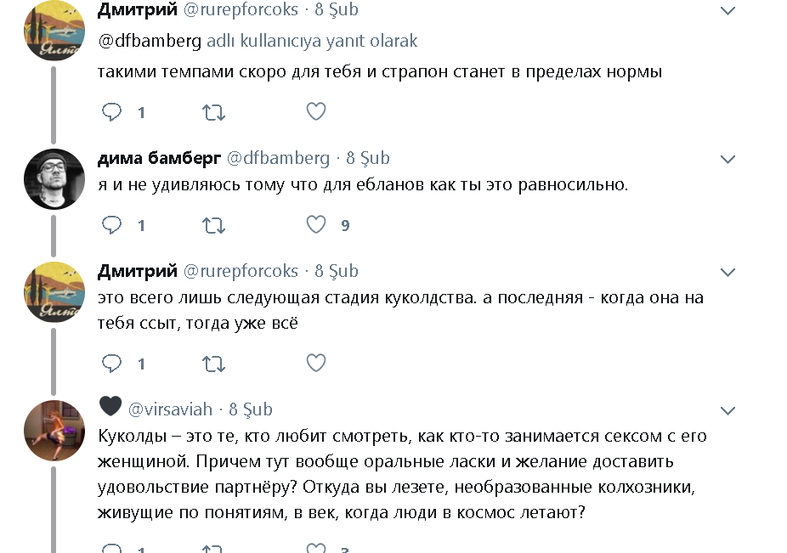Screen dimensions: 787x553
Task: Like дима бамберг's tweet with 9 likes
Action: 315,225
